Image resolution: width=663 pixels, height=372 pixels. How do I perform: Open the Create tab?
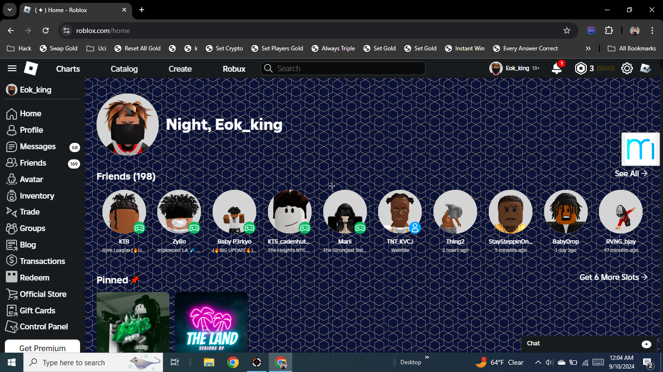point(180,69)
